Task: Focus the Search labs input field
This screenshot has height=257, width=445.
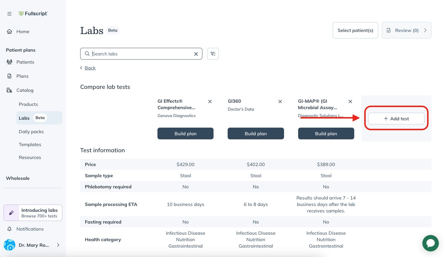Action: 141,54
